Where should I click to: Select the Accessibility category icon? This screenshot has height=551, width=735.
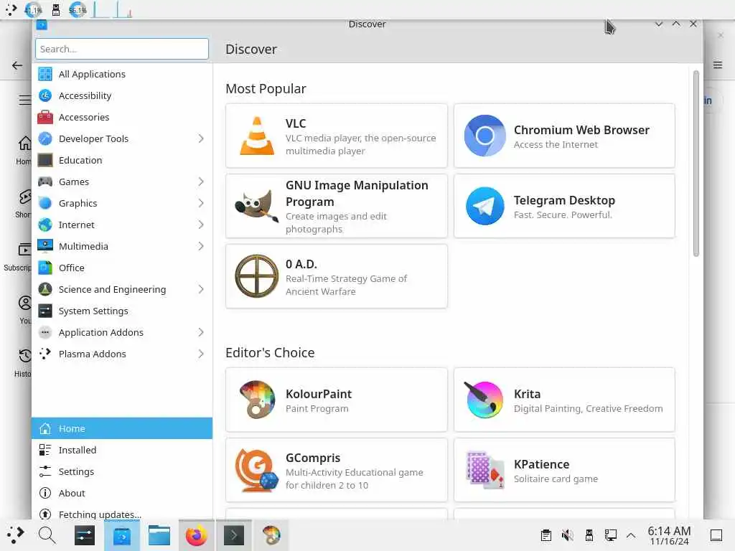(45, 95)
